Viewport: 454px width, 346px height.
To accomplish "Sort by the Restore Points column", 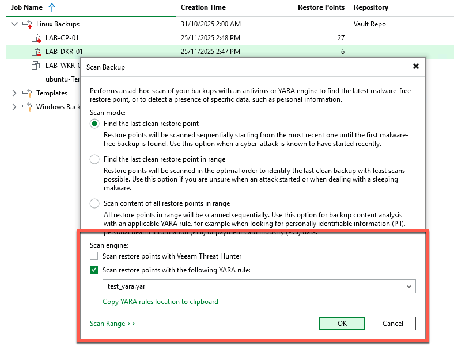I will [321, 7].
